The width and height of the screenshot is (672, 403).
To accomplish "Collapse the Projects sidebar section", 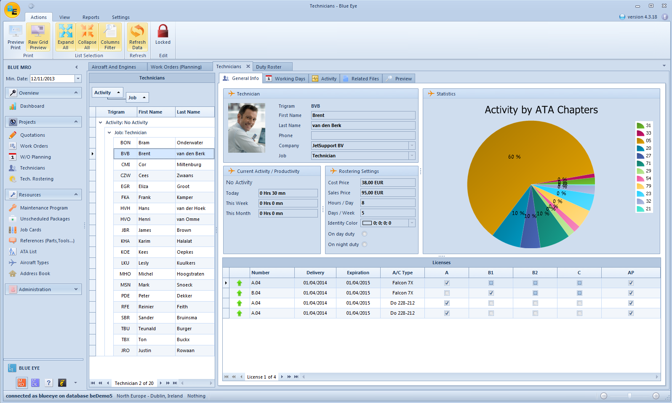I will pos(76,122).
